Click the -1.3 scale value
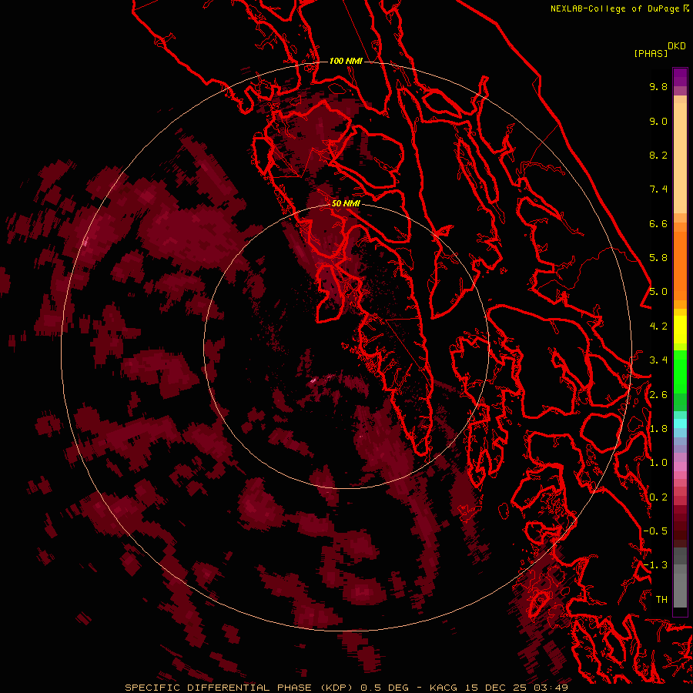Viewport: 693px width, 693px height. click(655, 565)
